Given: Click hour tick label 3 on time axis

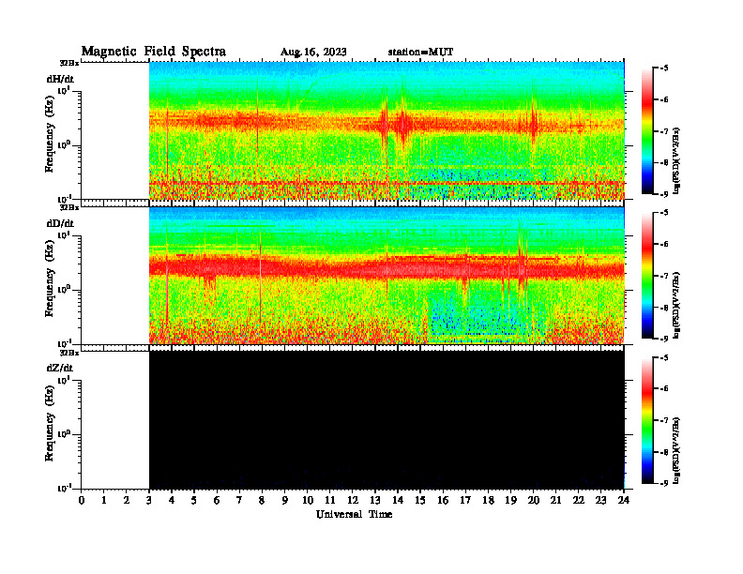Looking at the screenshot, I should [149, 501].
